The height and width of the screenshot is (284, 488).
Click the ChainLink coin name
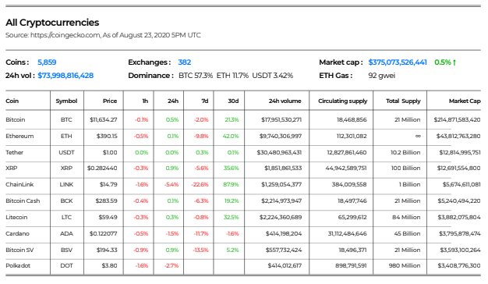[x=19, y=184]
